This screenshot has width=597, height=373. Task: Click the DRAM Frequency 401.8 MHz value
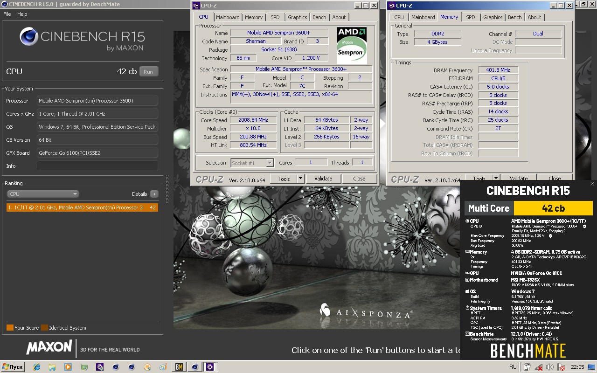pyautogui.click(x=498, y=70)
